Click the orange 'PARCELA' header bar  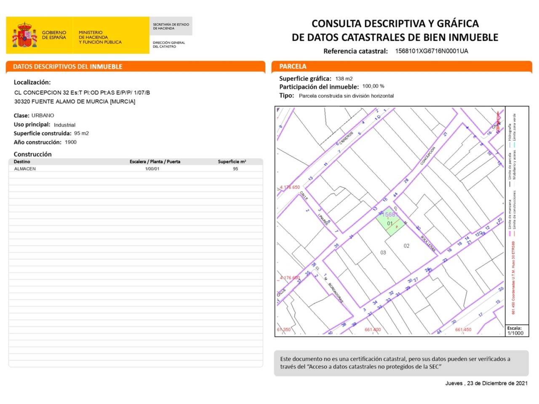(402, 66)
